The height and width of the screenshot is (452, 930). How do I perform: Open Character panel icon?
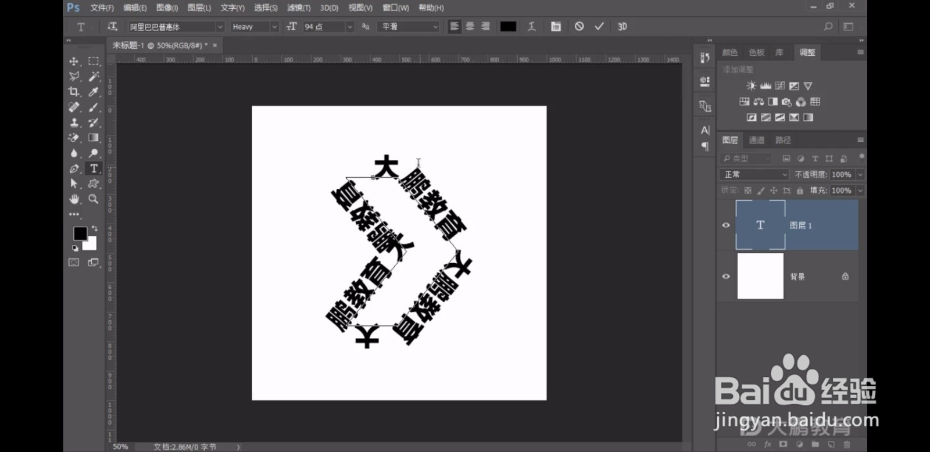pyautogui.click(x=705, y=130)
